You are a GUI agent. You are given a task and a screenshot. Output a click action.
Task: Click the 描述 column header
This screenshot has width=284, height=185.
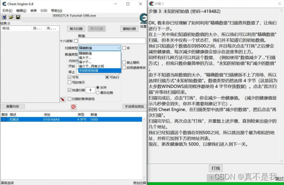click(13, 114)
